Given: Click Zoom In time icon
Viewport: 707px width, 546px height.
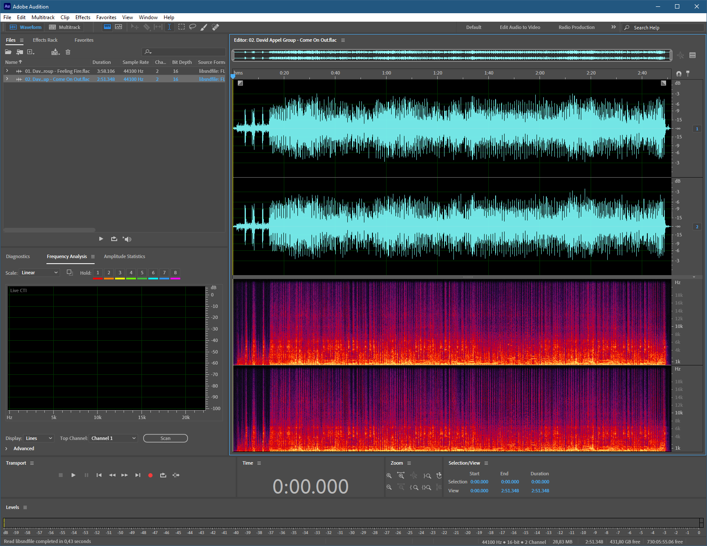Looking at the screenshot, I should click(x=401, y=475).
